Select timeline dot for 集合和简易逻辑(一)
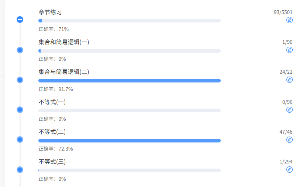This screenshot has height=187, width=303. click(x=20, y=50)
